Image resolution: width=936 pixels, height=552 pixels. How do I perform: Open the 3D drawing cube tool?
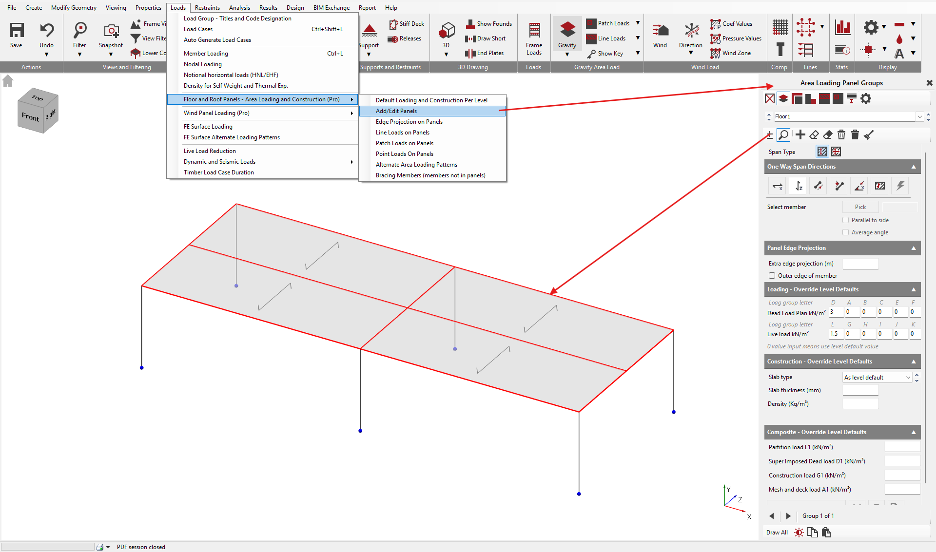click(x=446, y=31)
